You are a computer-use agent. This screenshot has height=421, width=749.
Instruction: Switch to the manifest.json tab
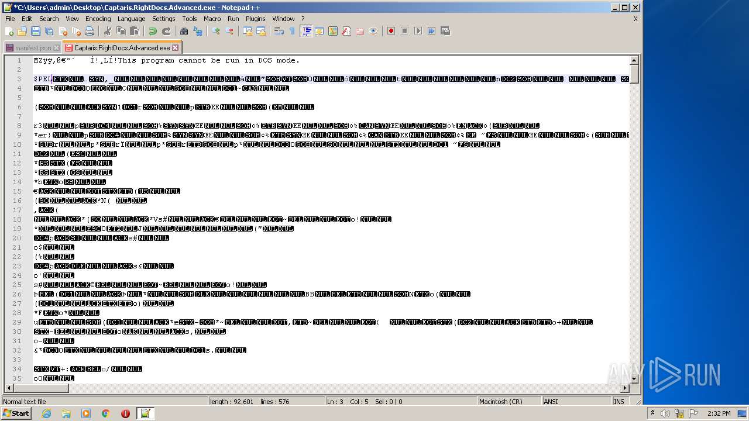click(x=33, y=48)
